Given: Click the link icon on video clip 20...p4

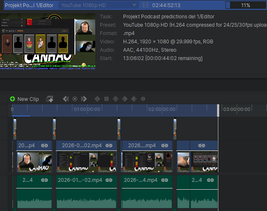Looking at the screenshot, I should click(44, 146).
